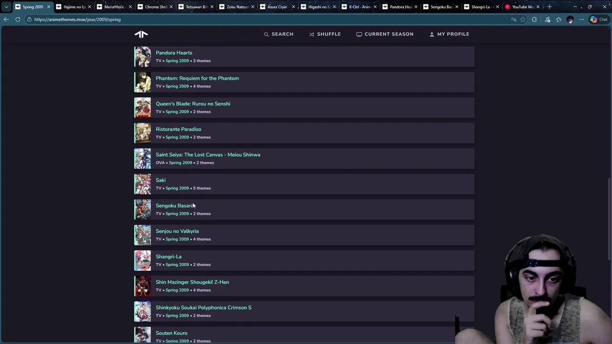
Task: Click the Shuffle button
Action: tap(325, 34)
